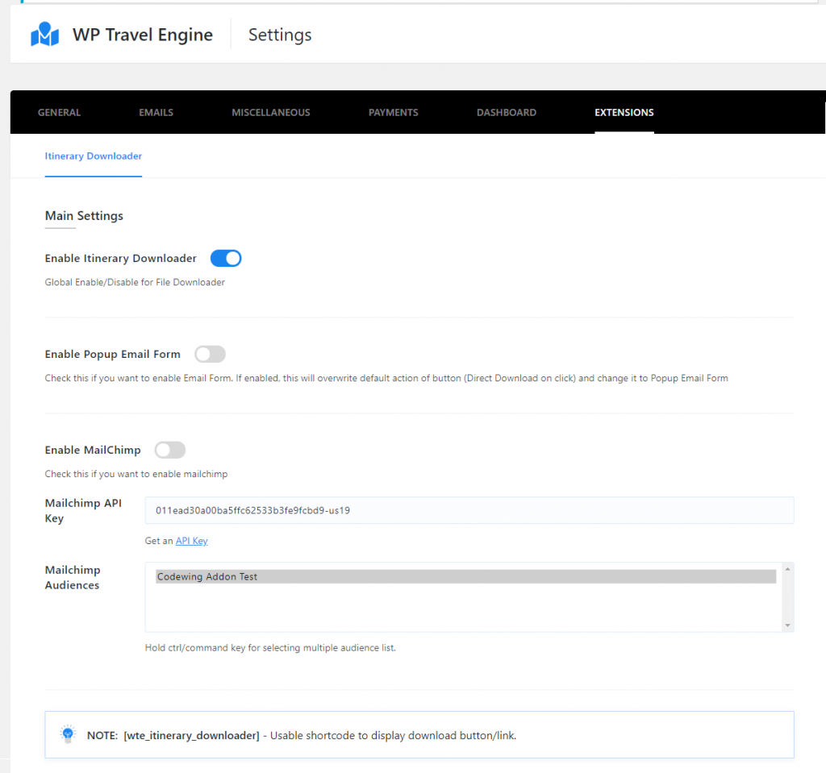
Task: Switch to the MISCELLANEOUS tab
Action: (270, 112)
